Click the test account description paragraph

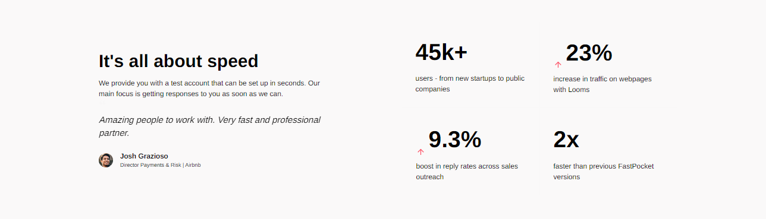209,88
